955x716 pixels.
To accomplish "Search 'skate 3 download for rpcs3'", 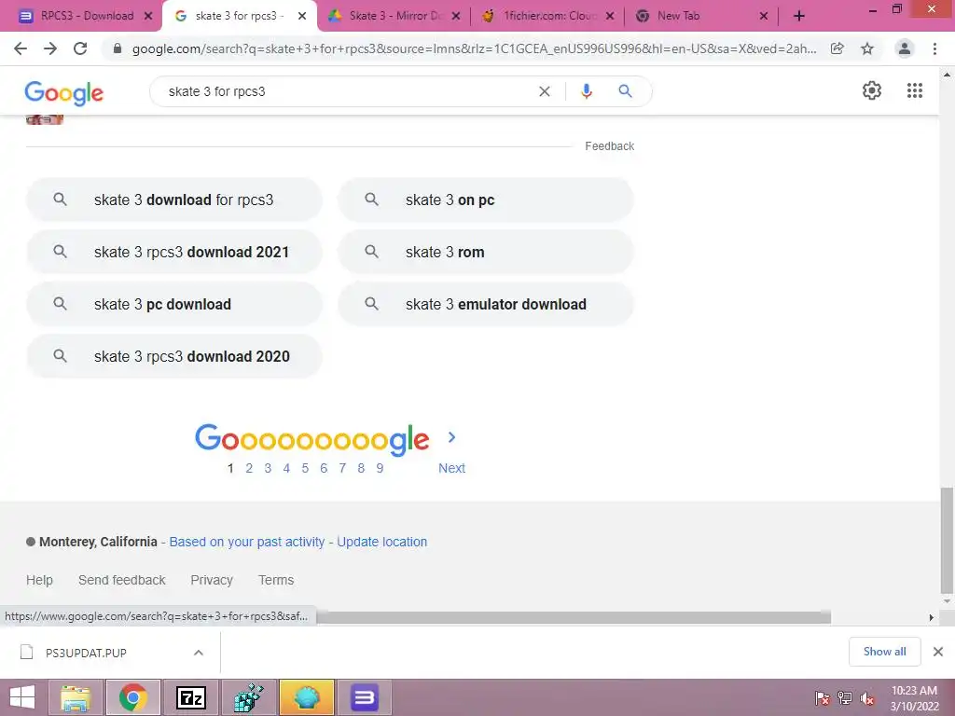I will click(174, 200).
